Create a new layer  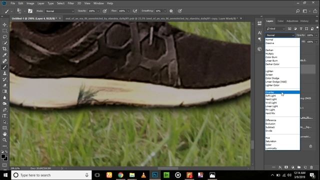305,167
